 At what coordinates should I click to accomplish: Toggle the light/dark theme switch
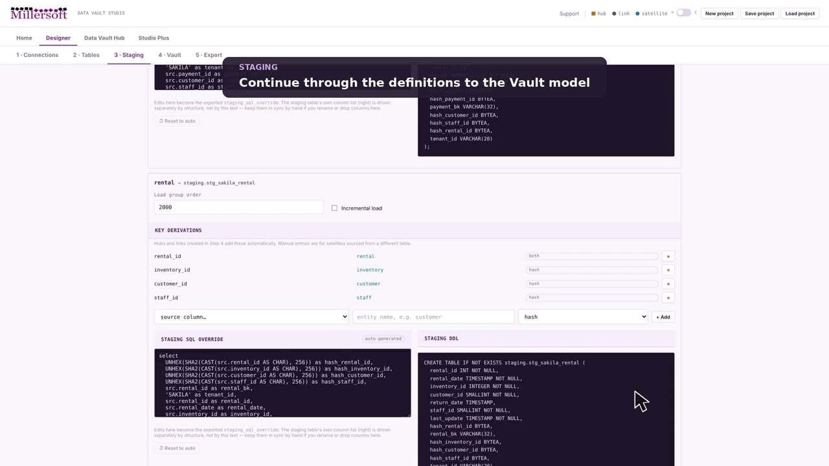683,13
